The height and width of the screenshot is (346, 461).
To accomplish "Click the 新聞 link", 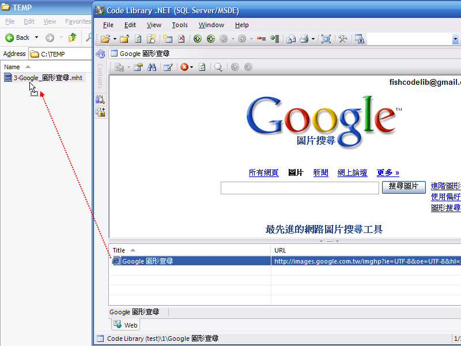I will pos(320,172).
